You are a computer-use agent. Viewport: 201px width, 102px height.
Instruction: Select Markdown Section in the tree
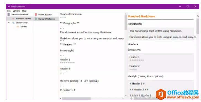click(23, 18)
